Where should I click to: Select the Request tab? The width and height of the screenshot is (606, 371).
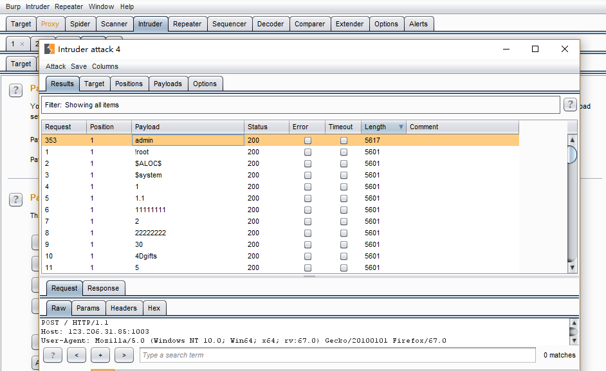coord(64,288)
